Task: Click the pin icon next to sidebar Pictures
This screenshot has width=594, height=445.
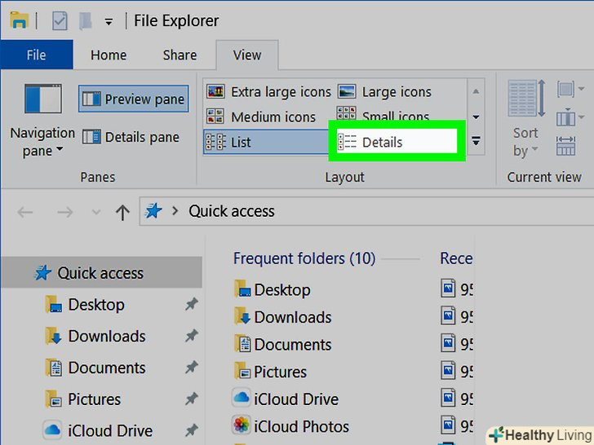Action: (x=192, y=398)
